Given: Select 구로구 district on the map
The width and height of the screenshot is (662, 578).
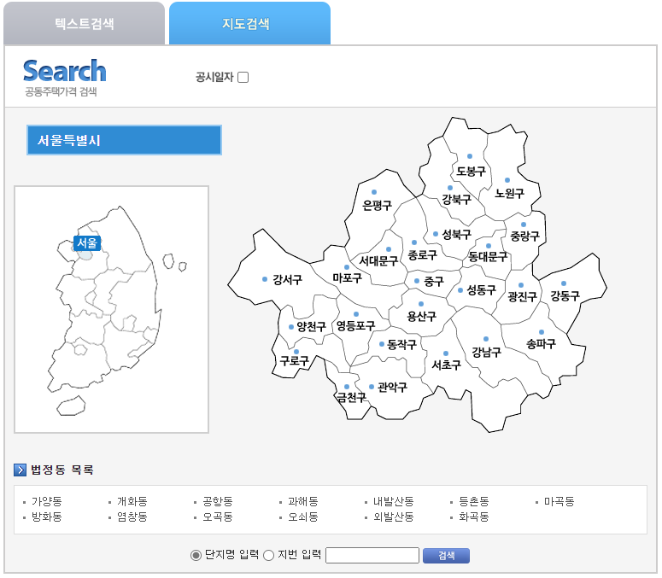Looking at the screenshot, I should (294, 361).
